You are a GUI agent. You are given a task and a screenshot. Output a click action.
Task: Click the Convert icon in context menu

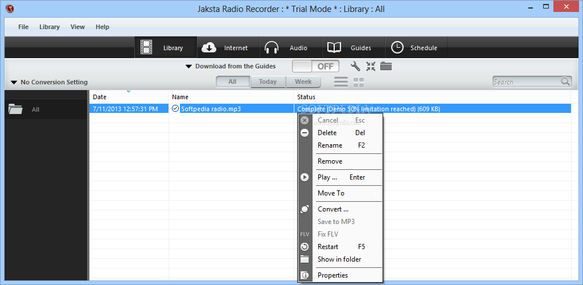click(x=305, y=209)
